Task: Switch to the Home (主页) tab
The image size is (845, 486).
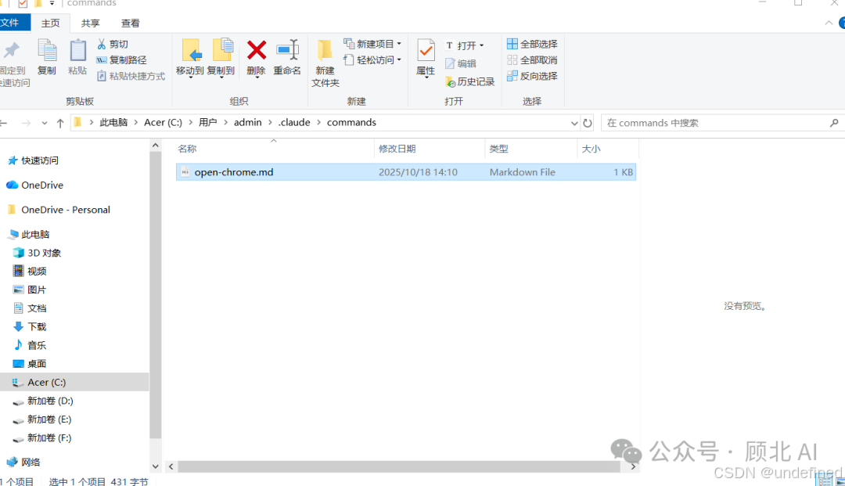Action: pos(50,23)
